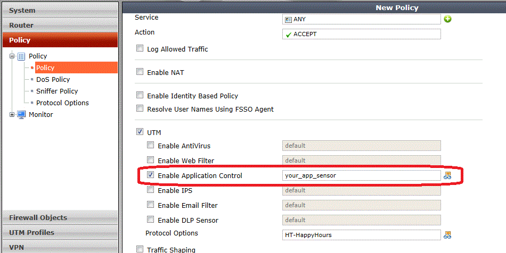Viewport: 506px width, 253px height.
Task: Click the your_app_sensor selection field
Action: pyautogui.click(x=362, y=175)
